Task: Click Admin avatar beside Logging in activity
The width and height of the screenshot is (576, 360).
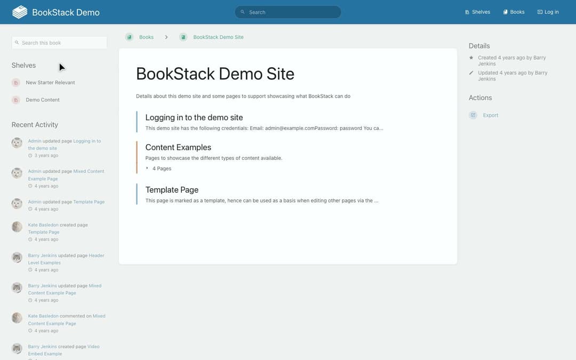Action: pyautogui.click(x=17, y=143)
